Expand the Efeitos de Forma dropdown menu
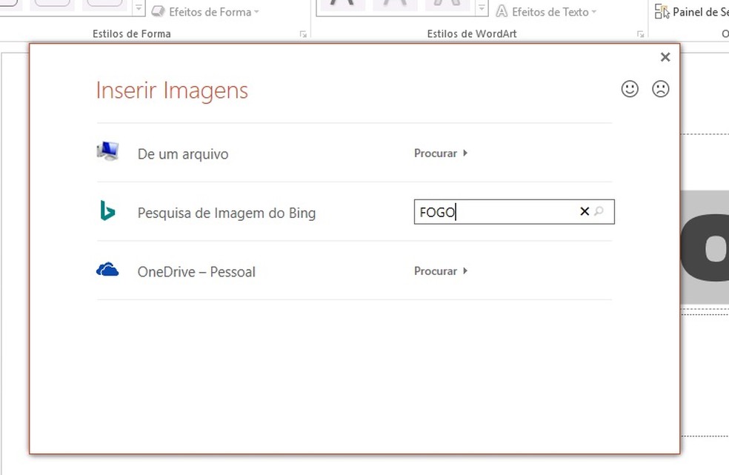 [x=256, y=11]
